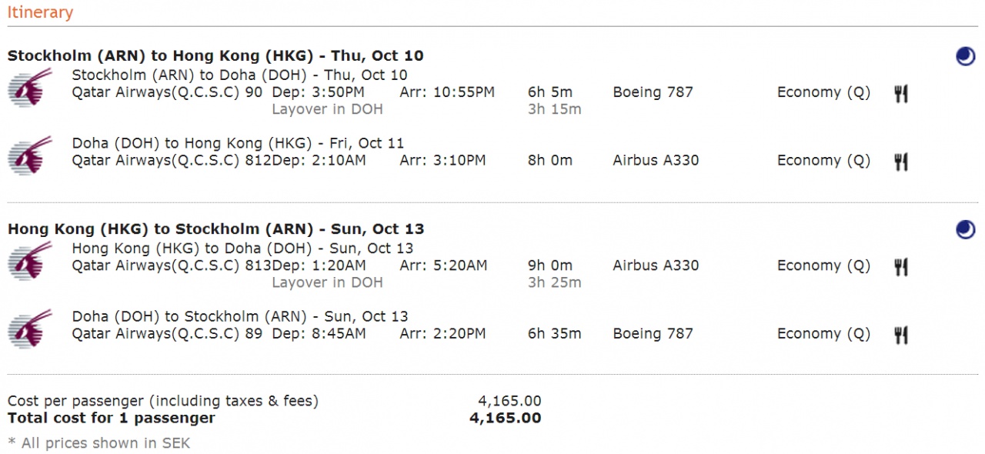This screenshot has width=985, height=454.
Task: Select the Stockholm (ARN) to Hong Kong (HKG) header
Action: click(x=215, y=55)
